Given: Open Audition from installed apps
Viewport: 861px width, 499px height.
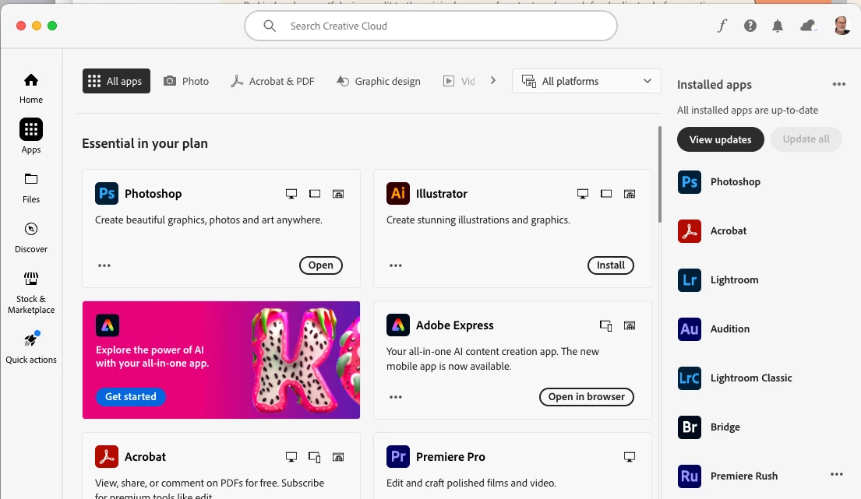Looking at the screenshot, I should (x=714, y=329).
